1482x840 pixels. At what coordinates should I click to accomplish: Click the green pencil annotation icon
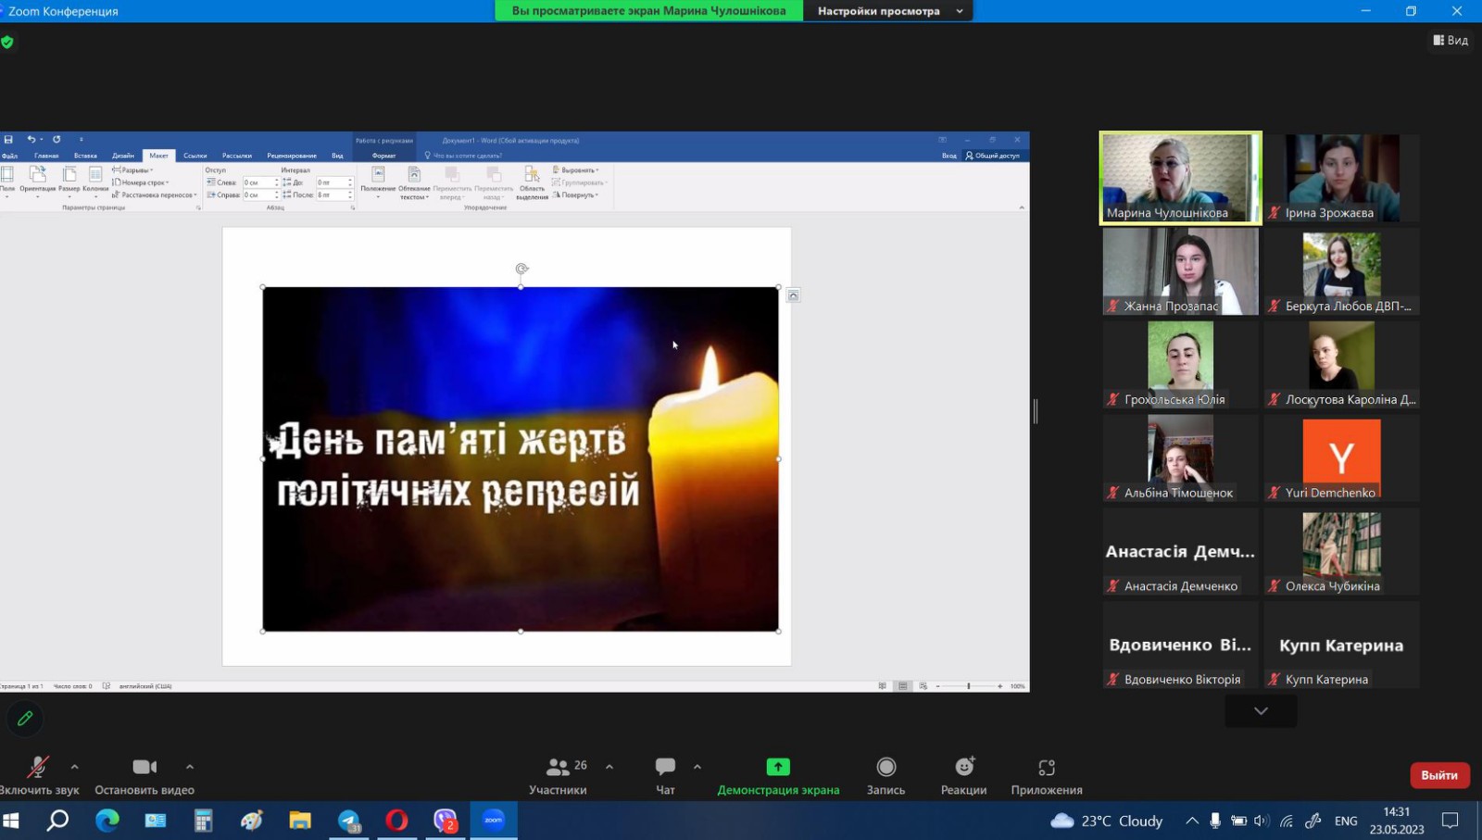pos(25,718)
